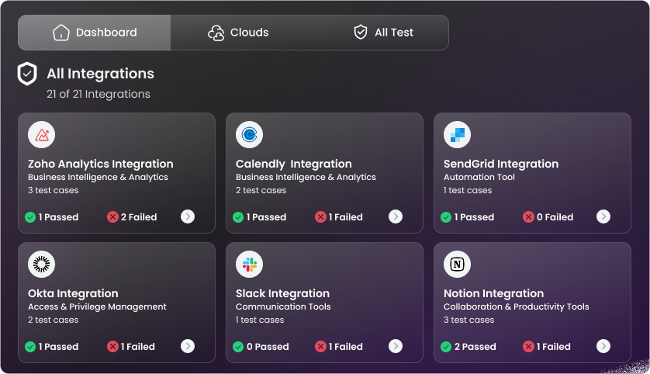Click the Notion Integration title
Screen dimensions: 650x374
pyautogui.click(x=493, y=294)
